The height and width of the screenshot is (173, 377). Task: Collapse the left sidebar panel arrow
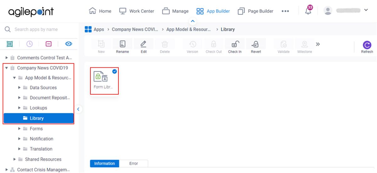coord(79,109)
